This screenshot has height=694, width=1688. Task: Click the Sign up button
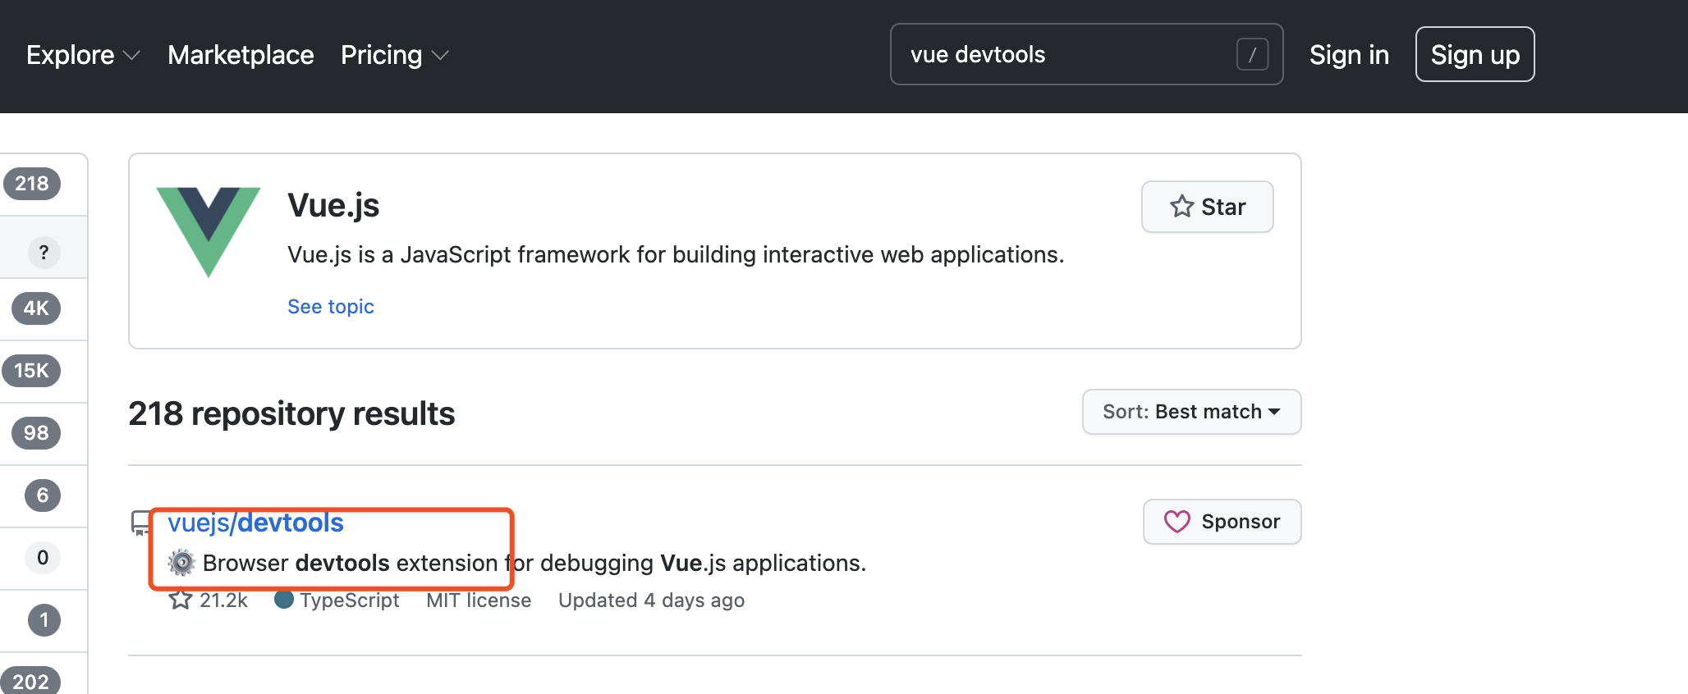click(1475, 54)
